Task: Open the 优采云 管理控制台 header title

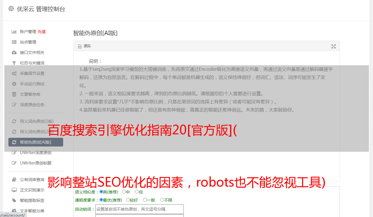Action: tap(41, 9)
